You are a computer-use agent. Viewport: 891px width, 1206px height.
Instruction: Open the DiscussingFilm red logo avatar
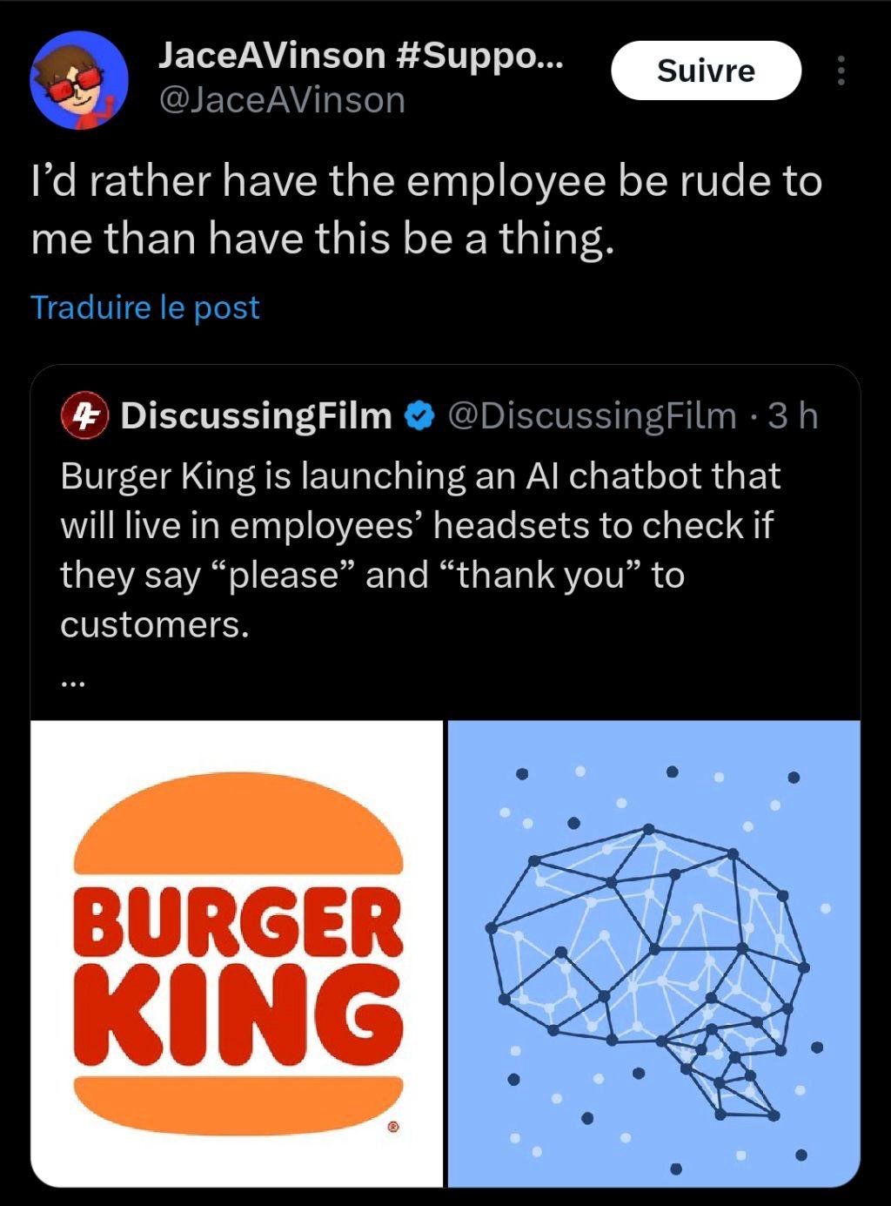[84, 416]
